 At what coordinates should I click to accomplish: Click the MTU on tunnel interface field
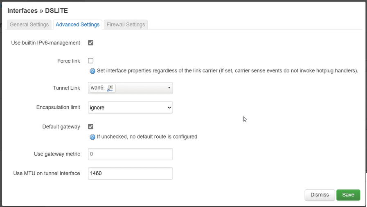(x=131, y=173)
